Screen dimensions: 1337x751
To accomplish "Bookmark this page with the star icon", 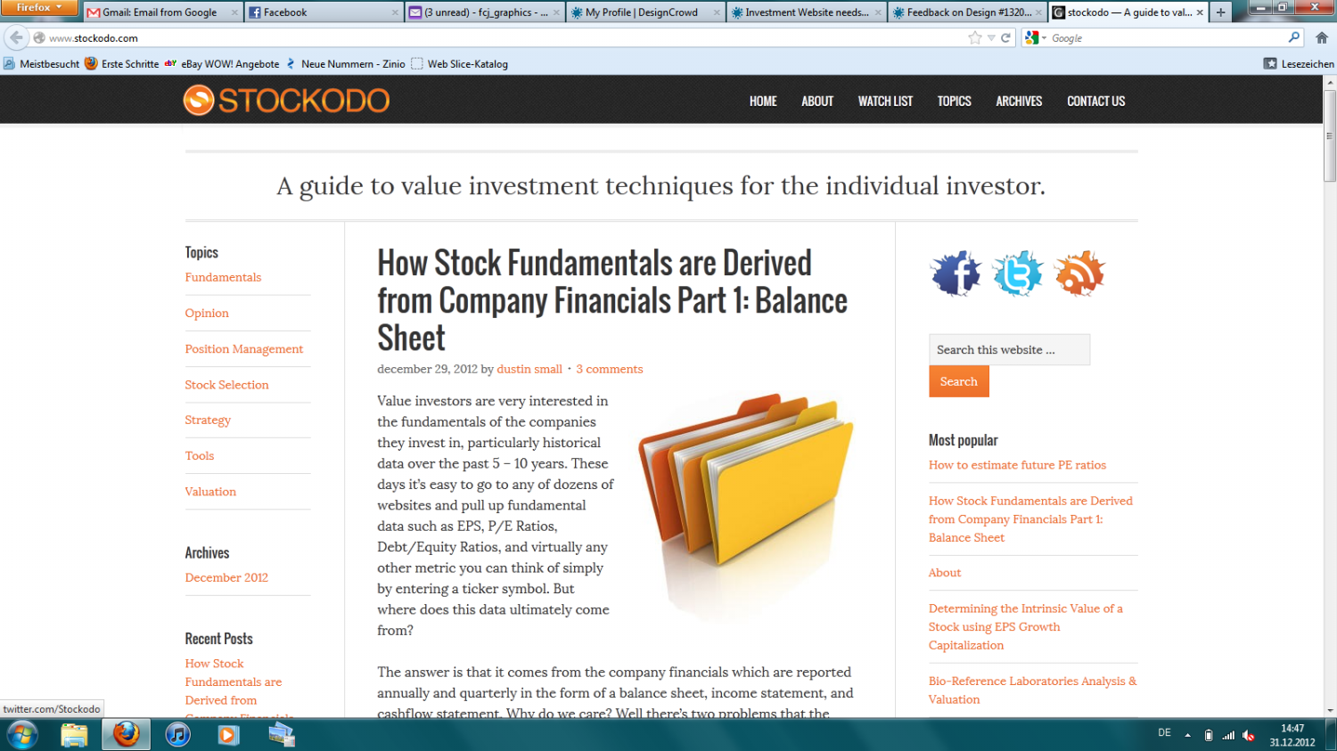I will 975,37.
